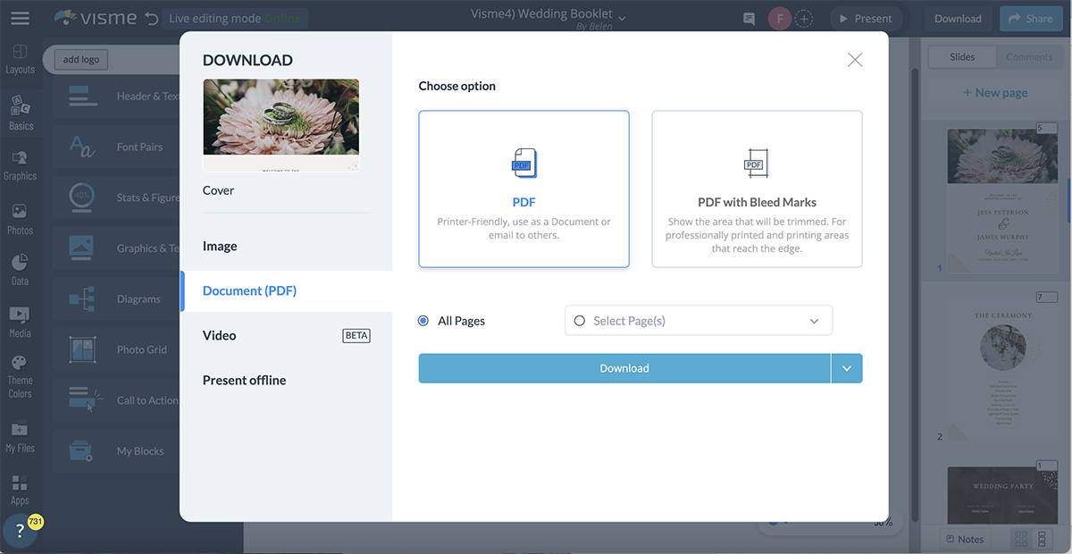
Task: Close the Download dialog
Action: coord(855,60)
